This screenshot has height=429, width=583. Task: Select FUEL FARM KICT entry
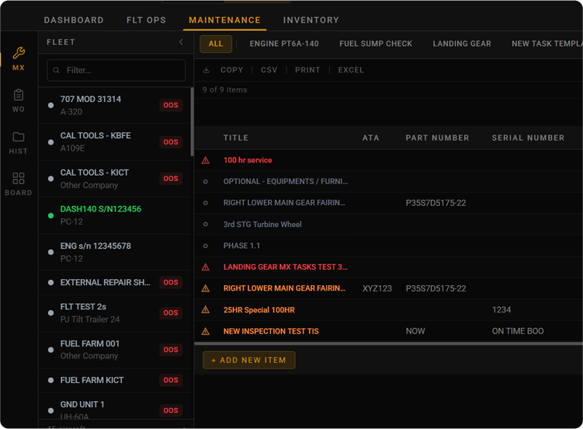[115, 380]
